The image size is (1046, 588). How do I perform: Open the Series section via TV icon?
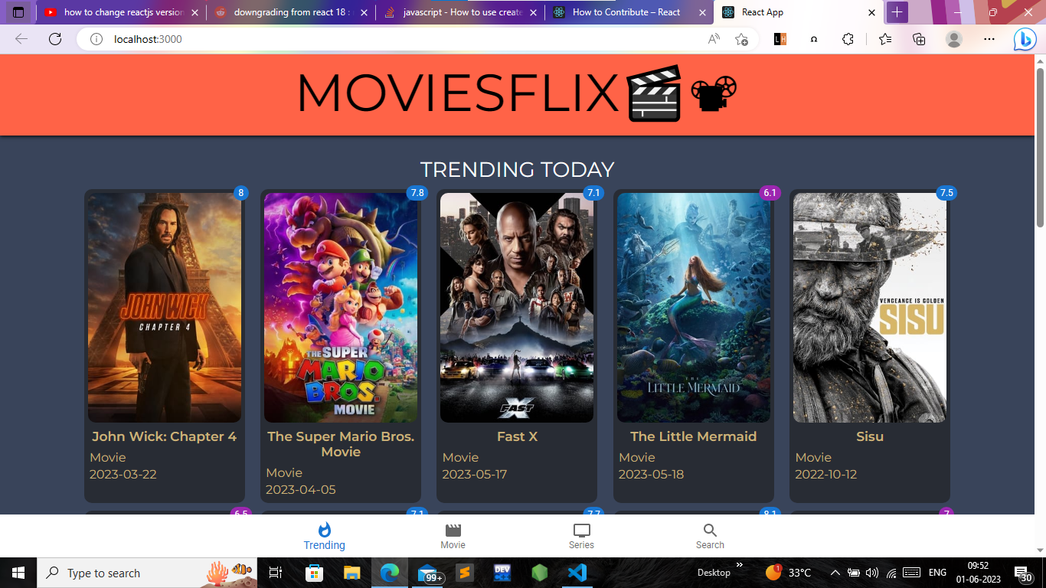tap(581, 528)
